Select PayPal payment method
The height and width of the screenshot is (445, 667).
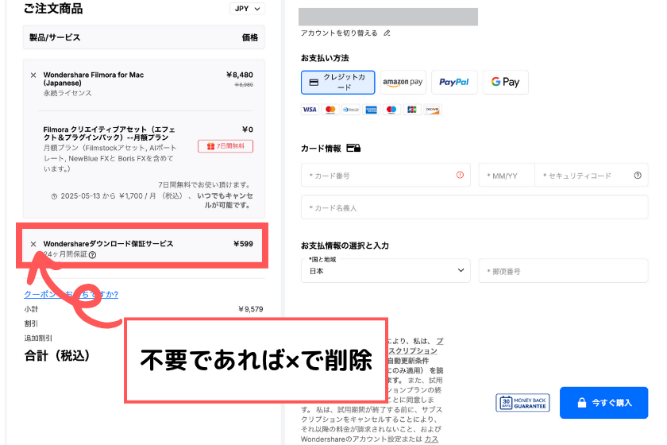454,82
